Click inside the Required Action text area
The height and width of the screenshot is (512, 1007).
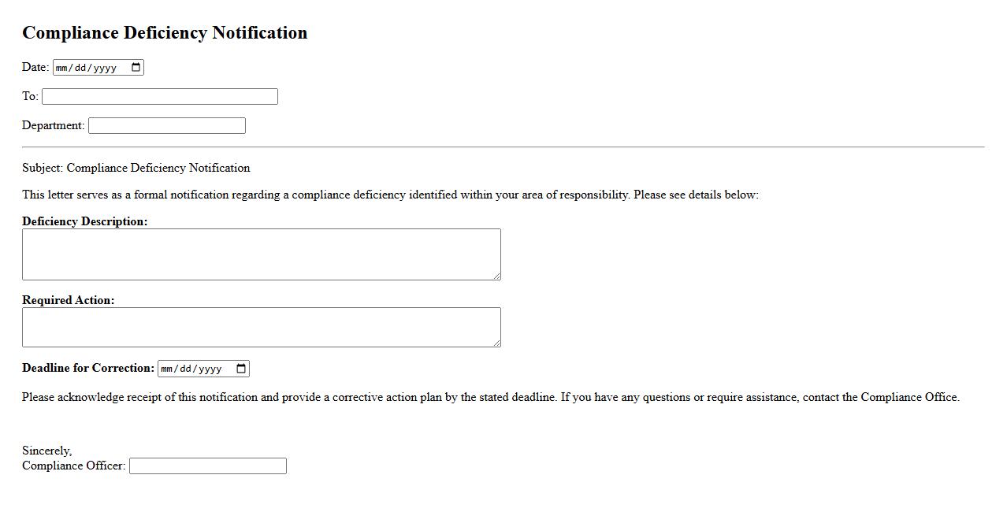tap(261, 327)
